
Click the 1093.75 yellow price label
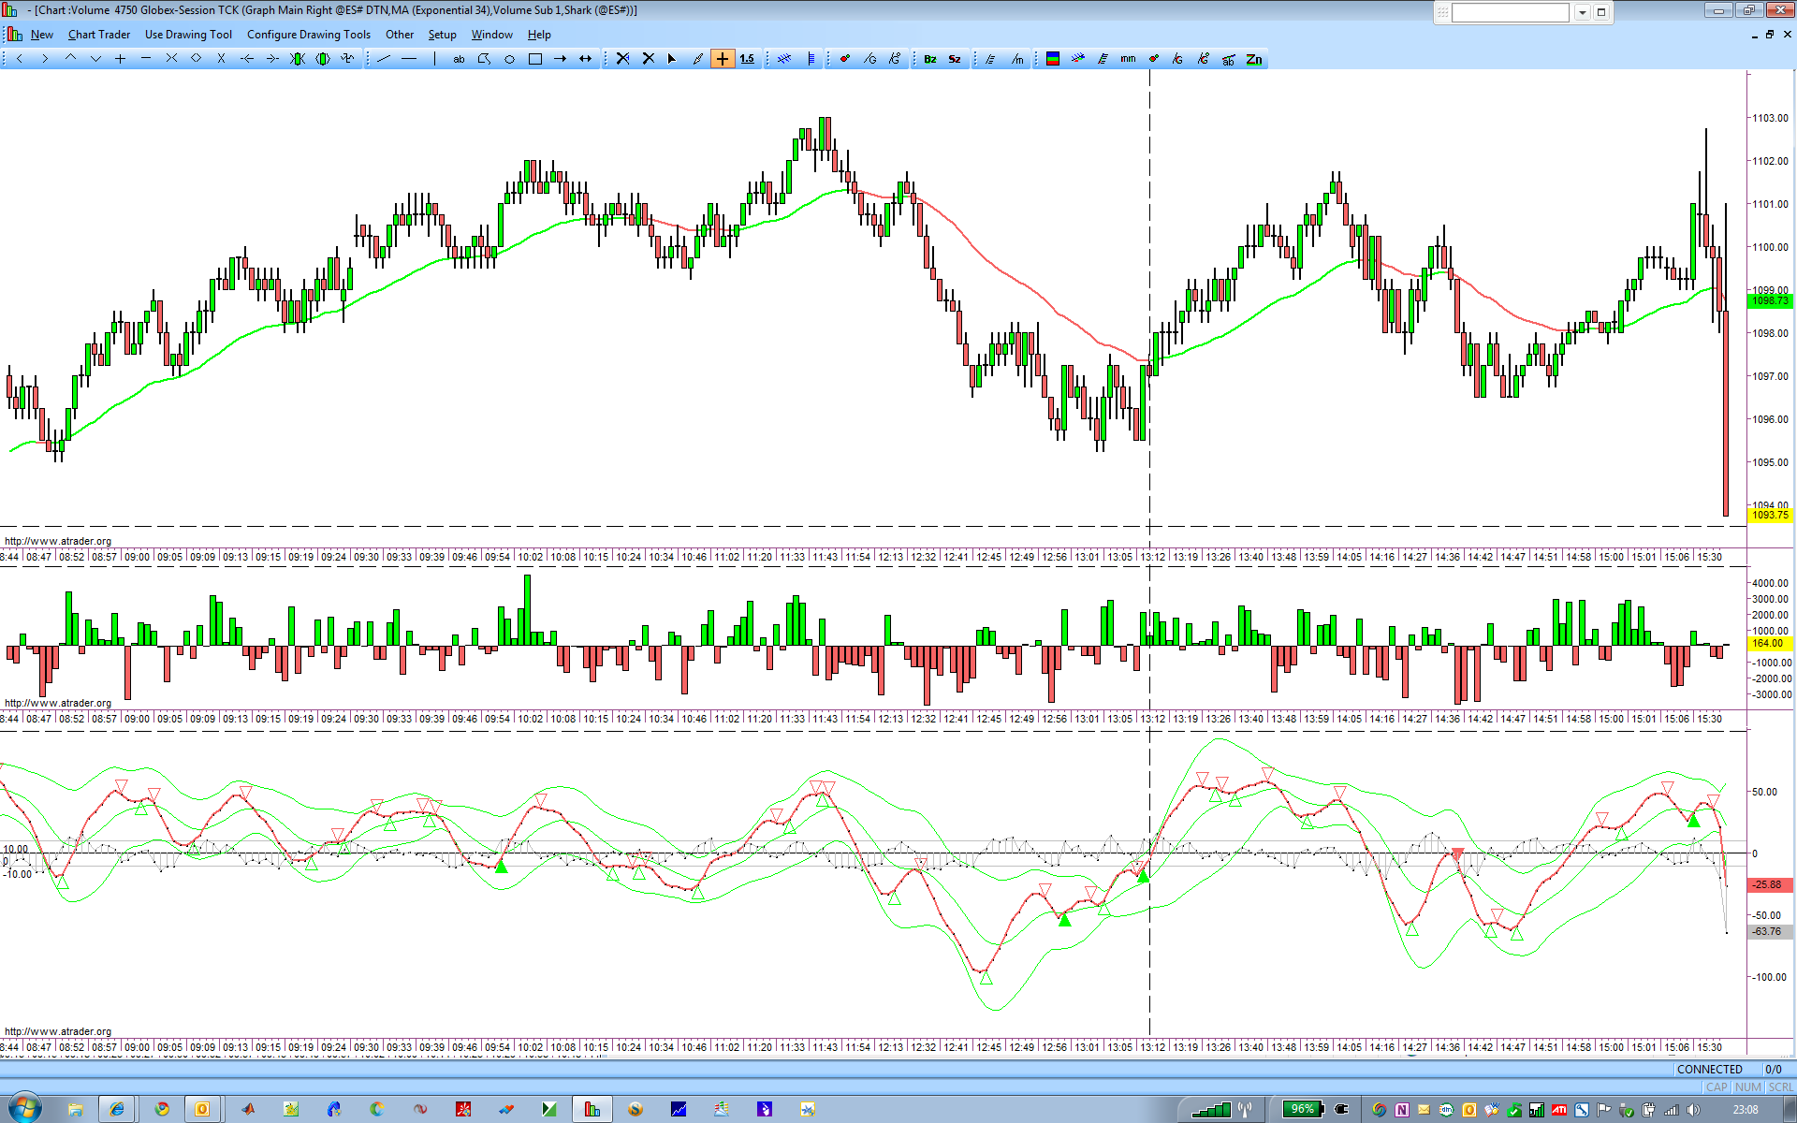coord(1770,515)
